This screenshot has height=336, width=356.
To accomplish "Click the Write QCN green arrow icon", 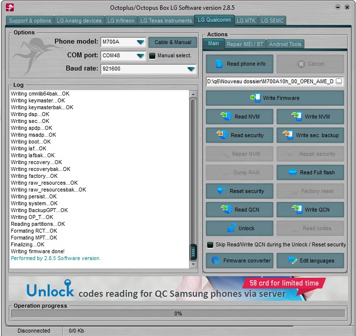I will pyautogui.click(x=297, y=210).
